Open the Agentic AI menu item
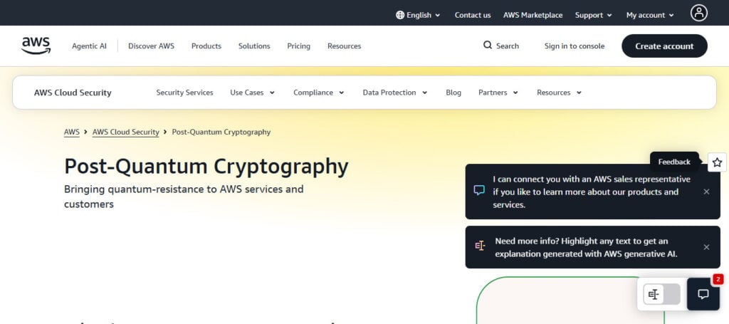Image resolution: width=729 pixels, height=324 pixels. [89, 46]
